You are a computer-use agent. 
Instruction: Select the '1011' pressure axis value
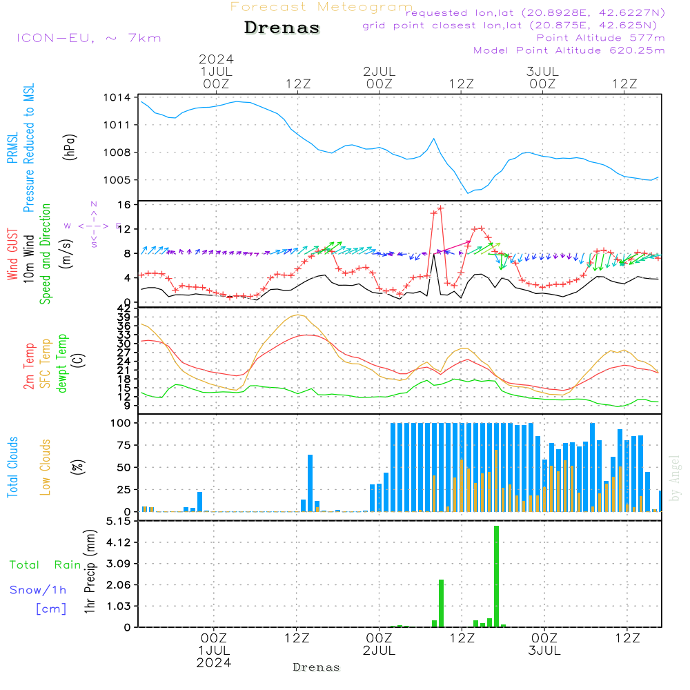(x=117, y=125)
